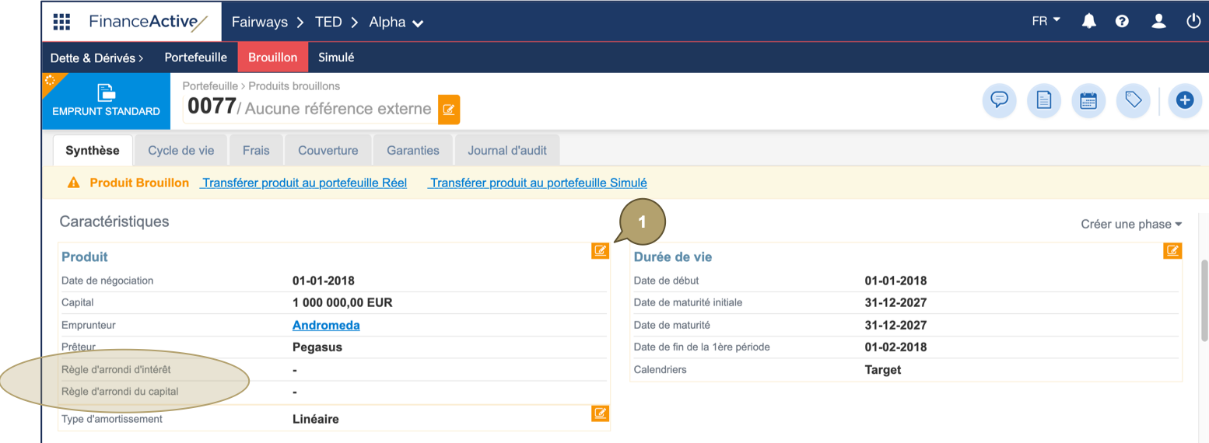The width and height of the screenshot is (1209, 443).
Task: Open the help question mark icon
Action: click(1122, 22)
